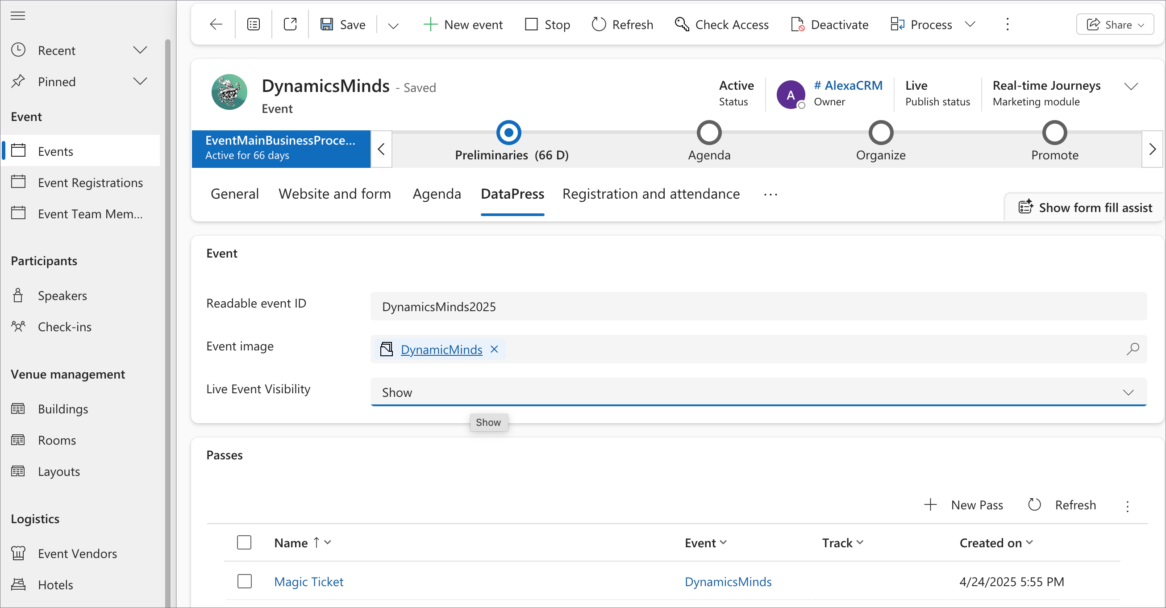
Task: Refresh the event form from toolbar
Action: [622, 25]
